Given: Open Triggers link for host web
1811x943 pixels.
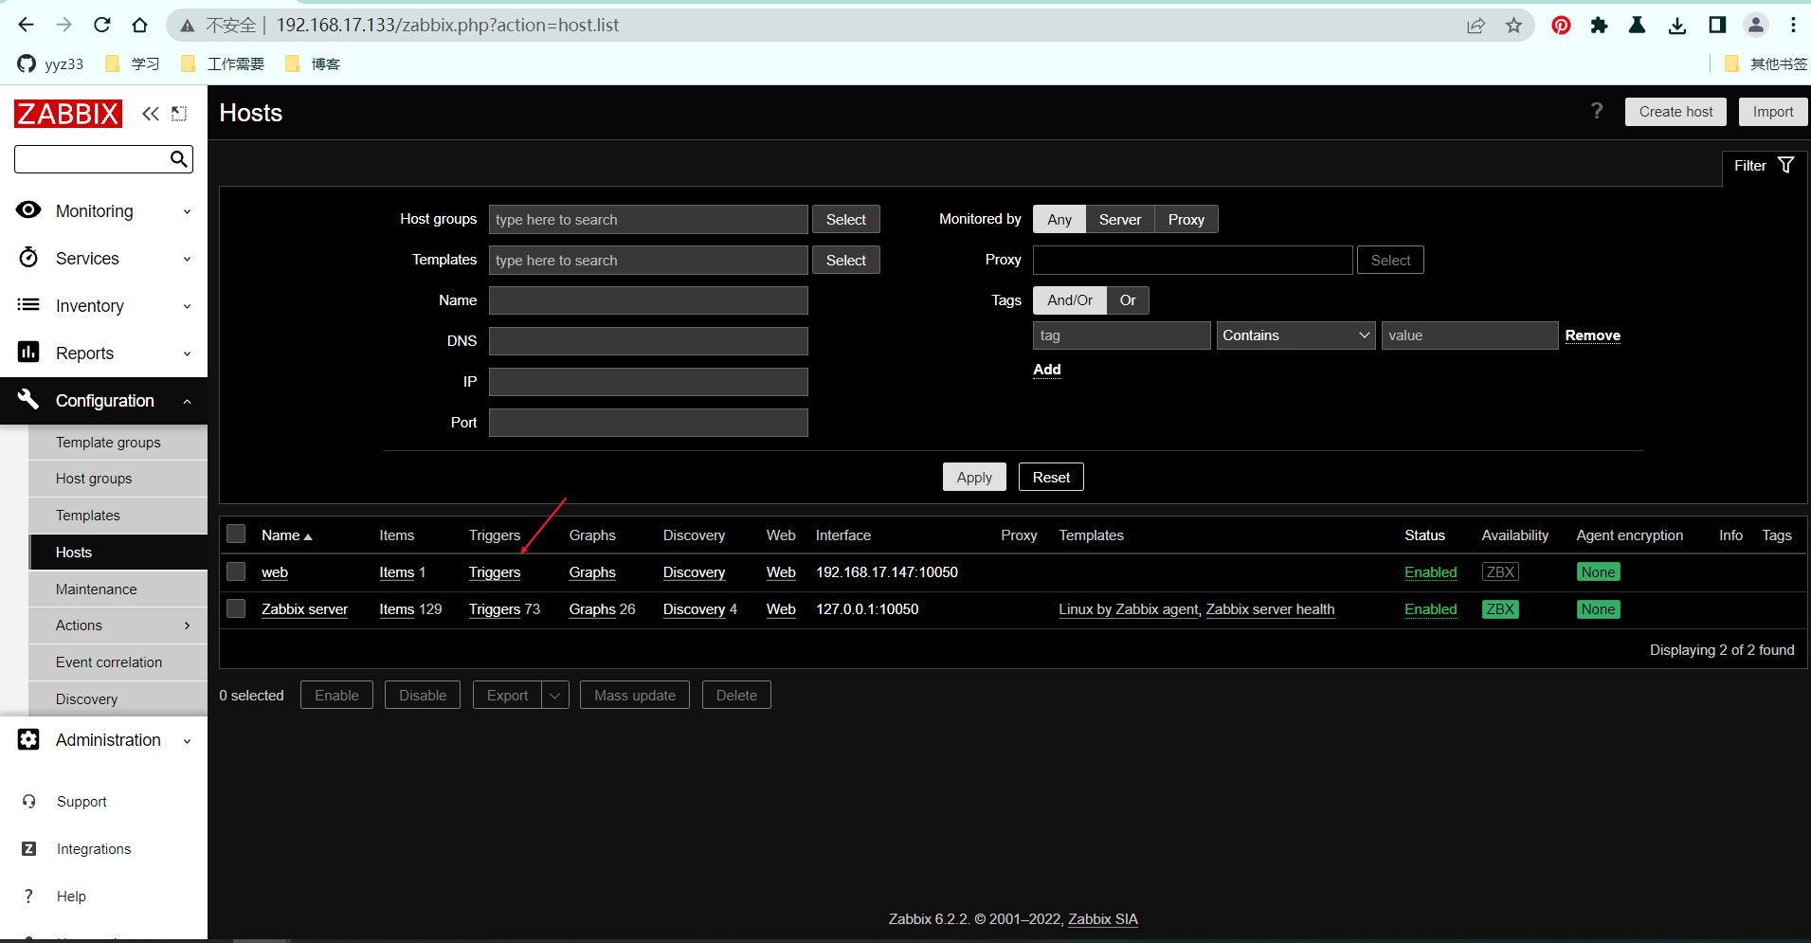Looking at the screenshot, I should click(x=495, y=572).
